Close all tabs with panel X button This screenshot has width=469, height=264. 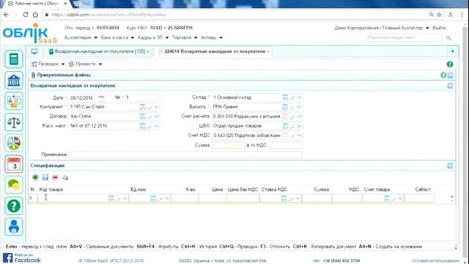point(453,51)
